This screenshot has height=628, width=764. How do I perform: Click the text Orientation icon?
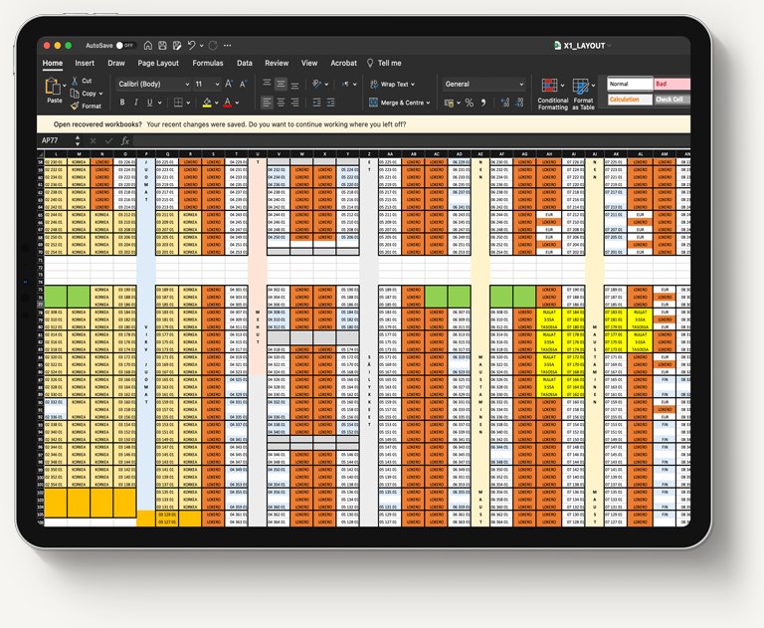[316, 84]
